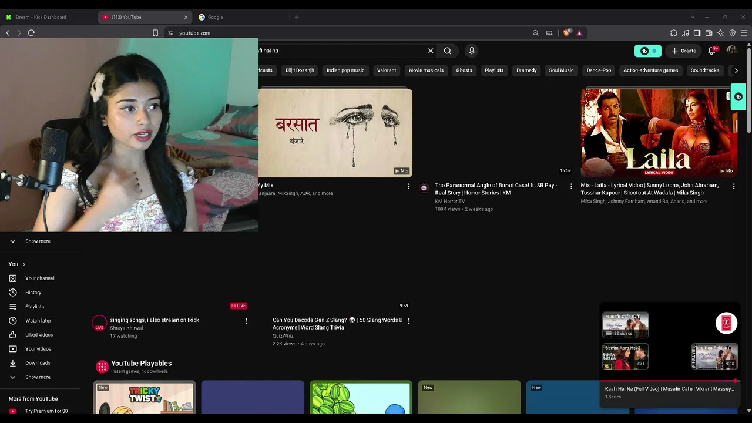Bookmark this page with the bookmark icon
This screenshot has height=423, width=752.
point(155,33)
